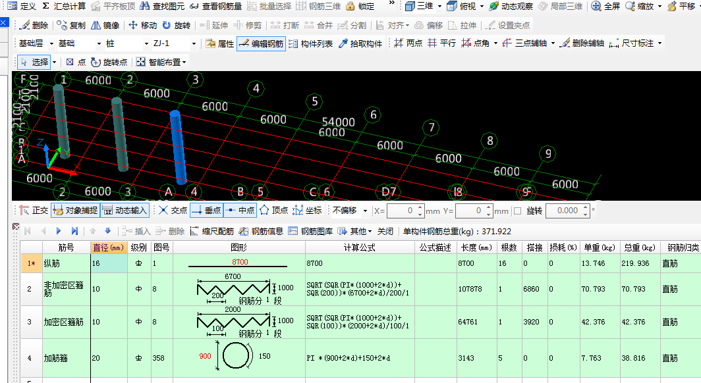701x383 pixels.
Task: Open 钢筋图库 rebar library
Action: pyautogui.click(x=310, y=231)
